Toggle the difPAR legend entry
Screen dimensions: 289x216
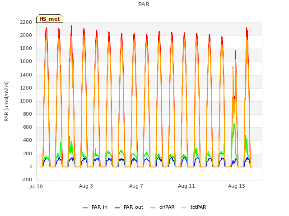pos(163,207)
